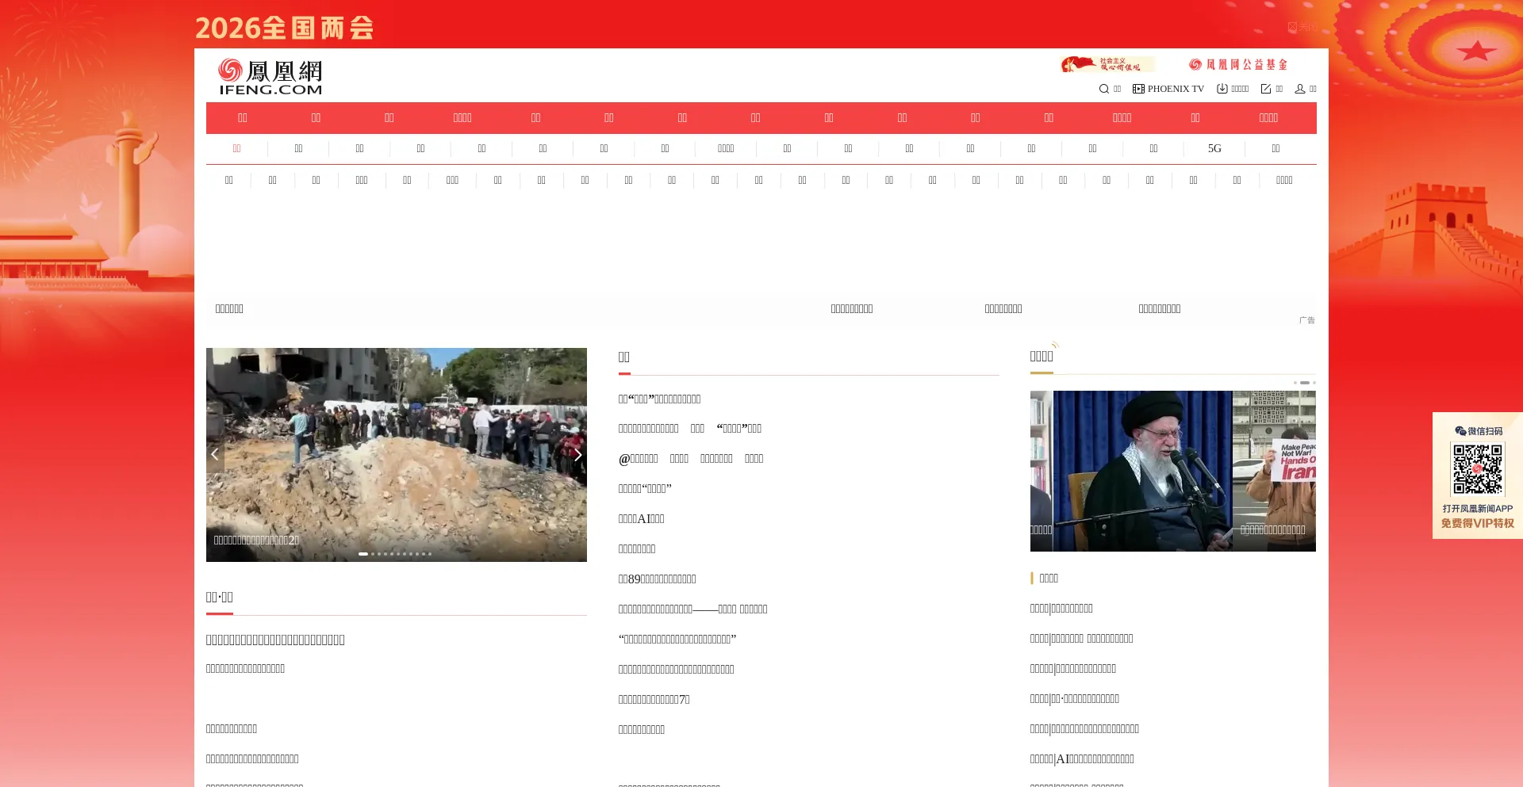Open the 'Hands Off Iran' protest thumbnail
Image resolution: width=1523 pixels, height=787 pixels.
click(x=1274, y=471)
